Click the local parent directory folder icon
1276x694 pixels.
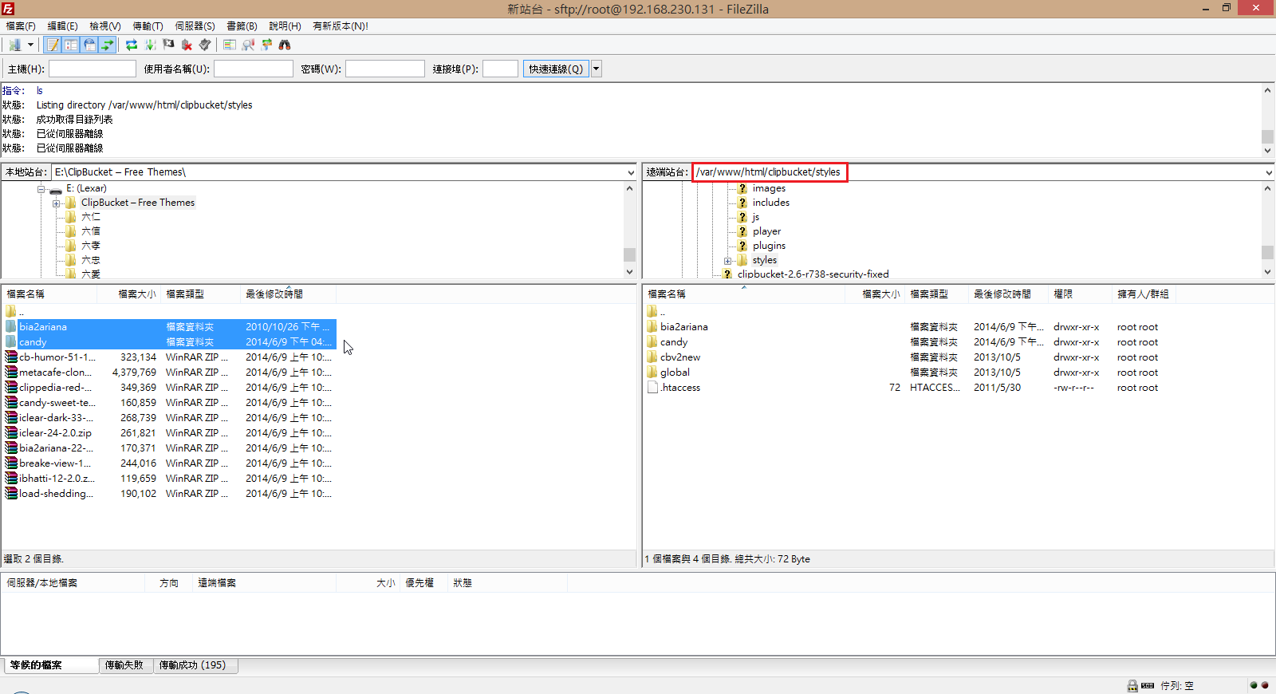click(11, 312)
